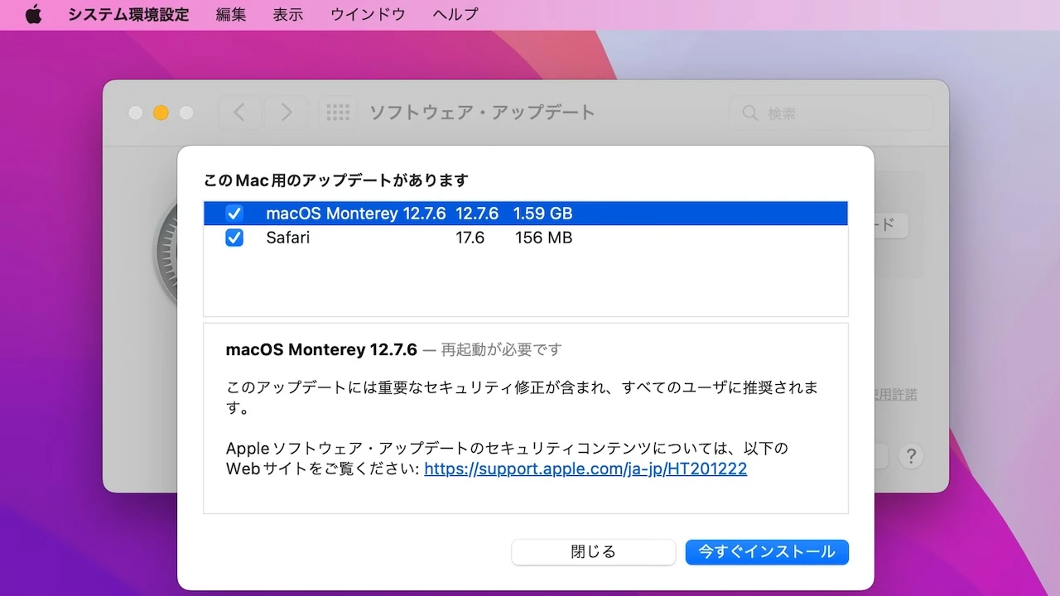The image size is (1060, 596).
Task: Open the ウインドウ menu
Action: coord(367,14)
